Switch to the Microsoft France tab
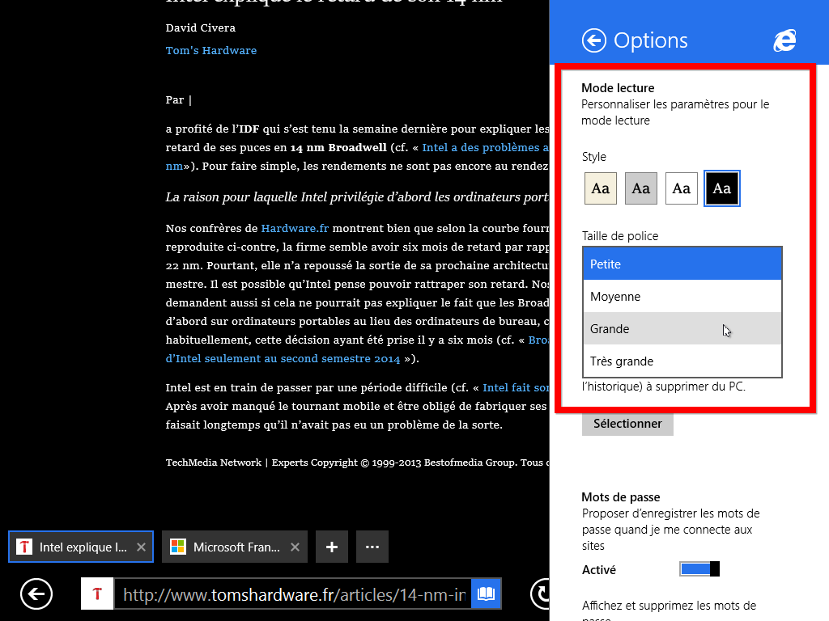Image resolution: width=829 pixels, height=621 pixels. tap(235, 547)
